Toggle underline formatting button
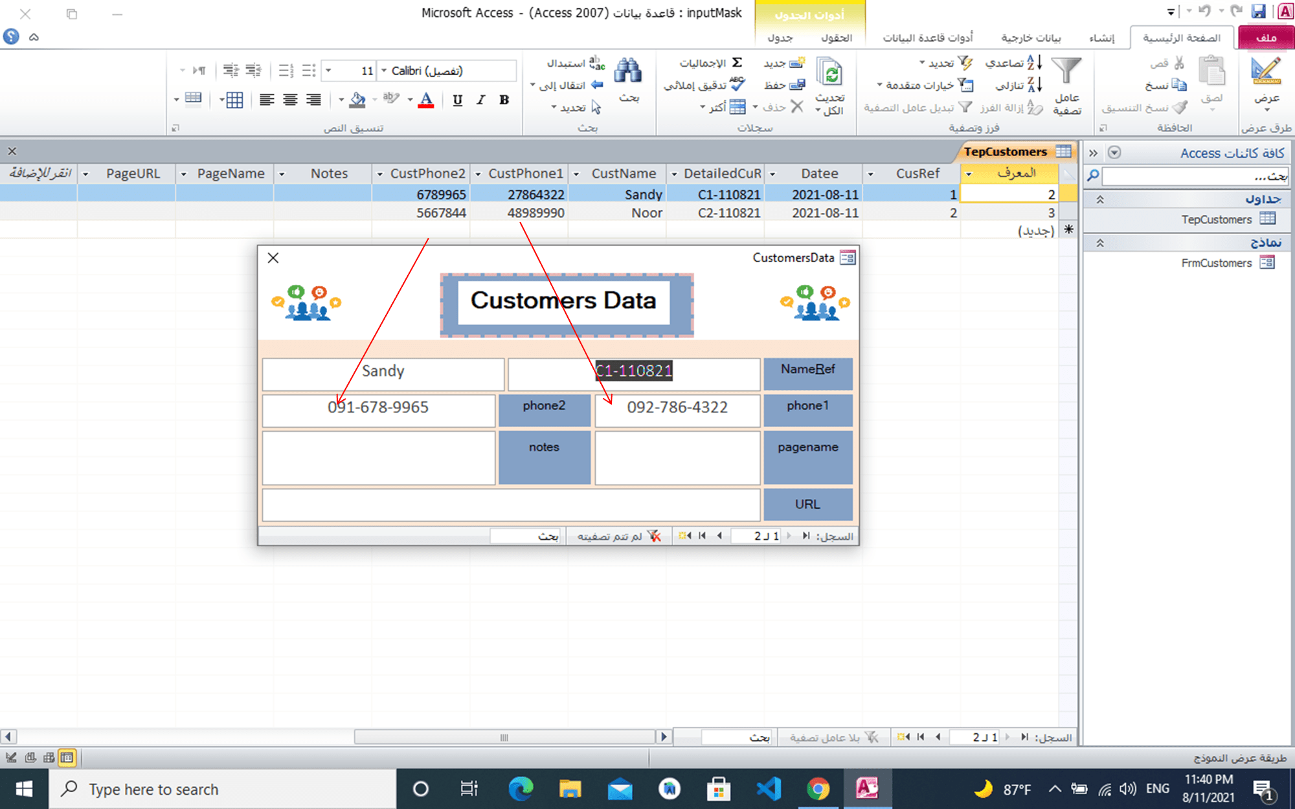The width and height of the screenshot is (1295, 809). pyautogui.click(x=458, y=100)
